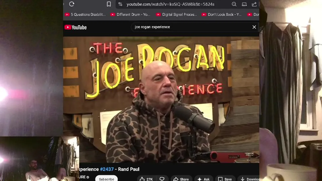The height and width of the screenshot is (181, 322).
Task: Click the Joe Rogan video player
Action: (x=161, y=100)
